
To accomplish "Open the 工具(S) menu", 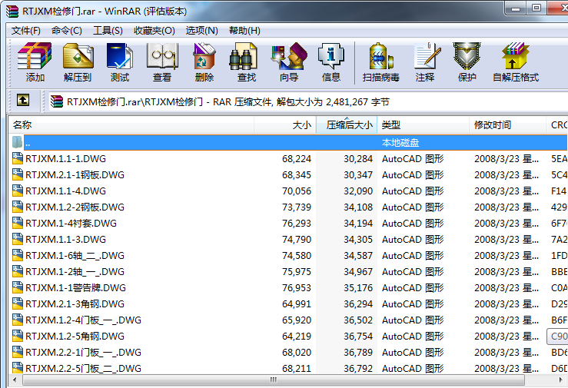I will [108, 31].
